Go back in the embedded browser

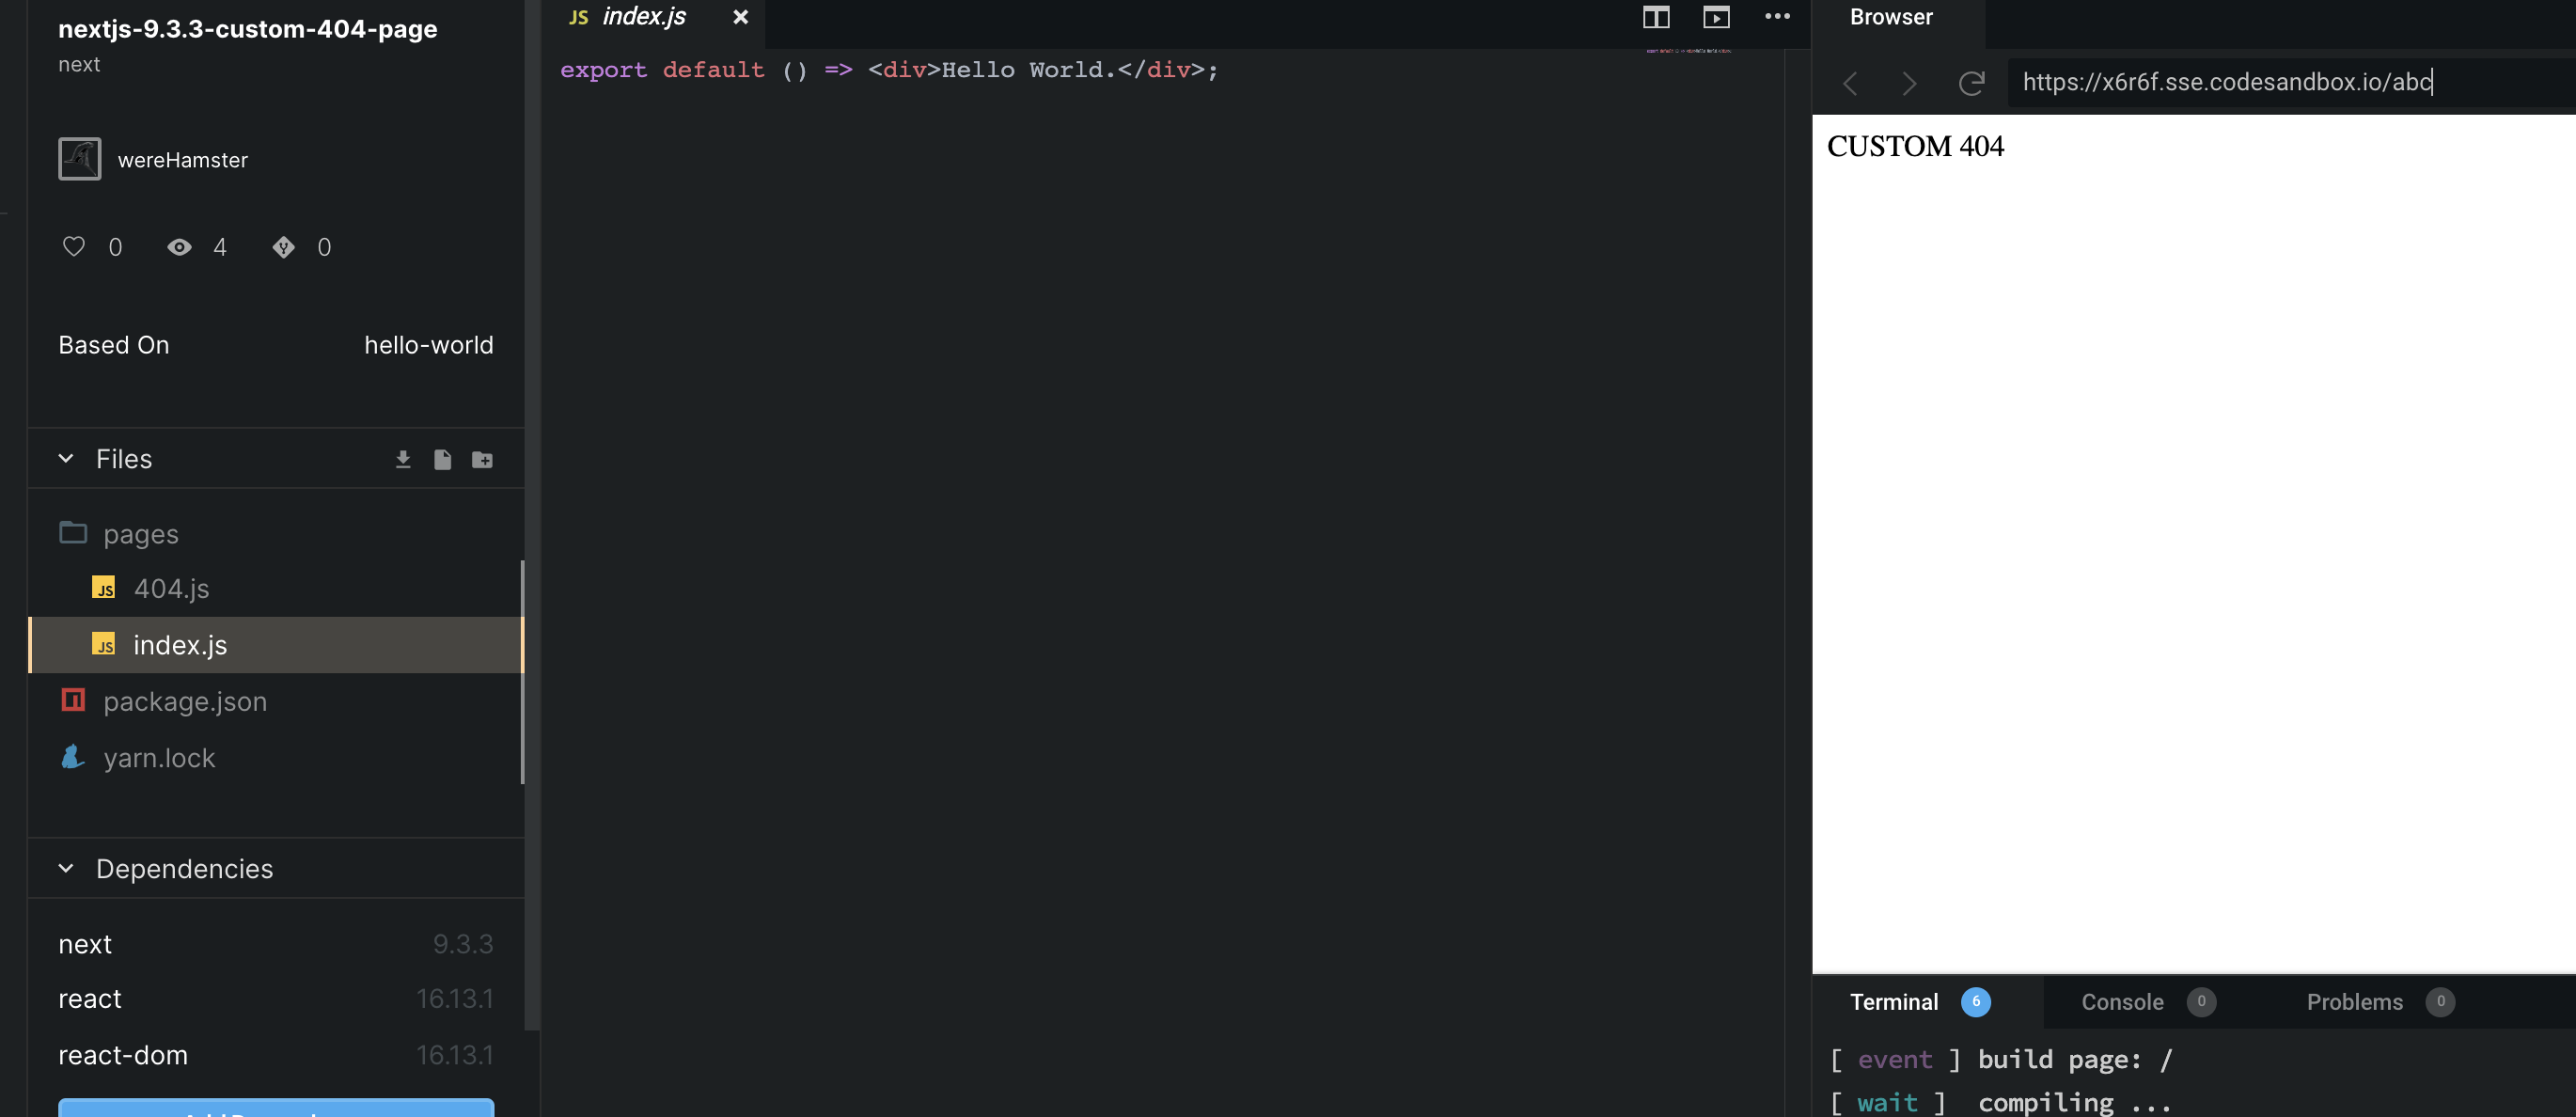coord(1850,83)
